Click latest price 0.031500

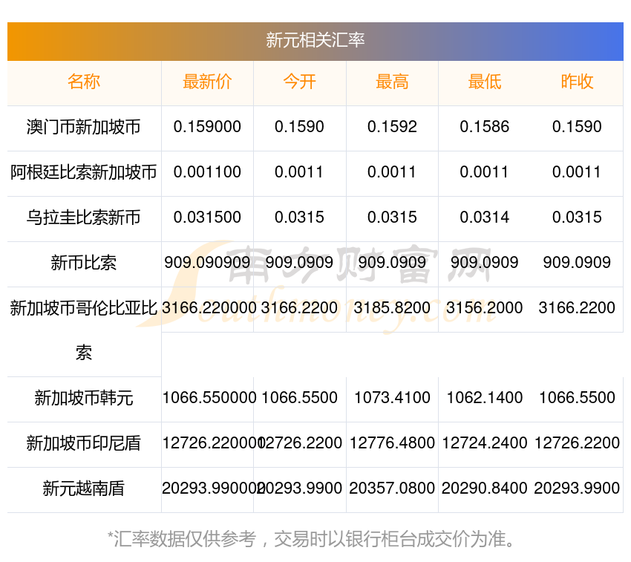tap(207, 218)
